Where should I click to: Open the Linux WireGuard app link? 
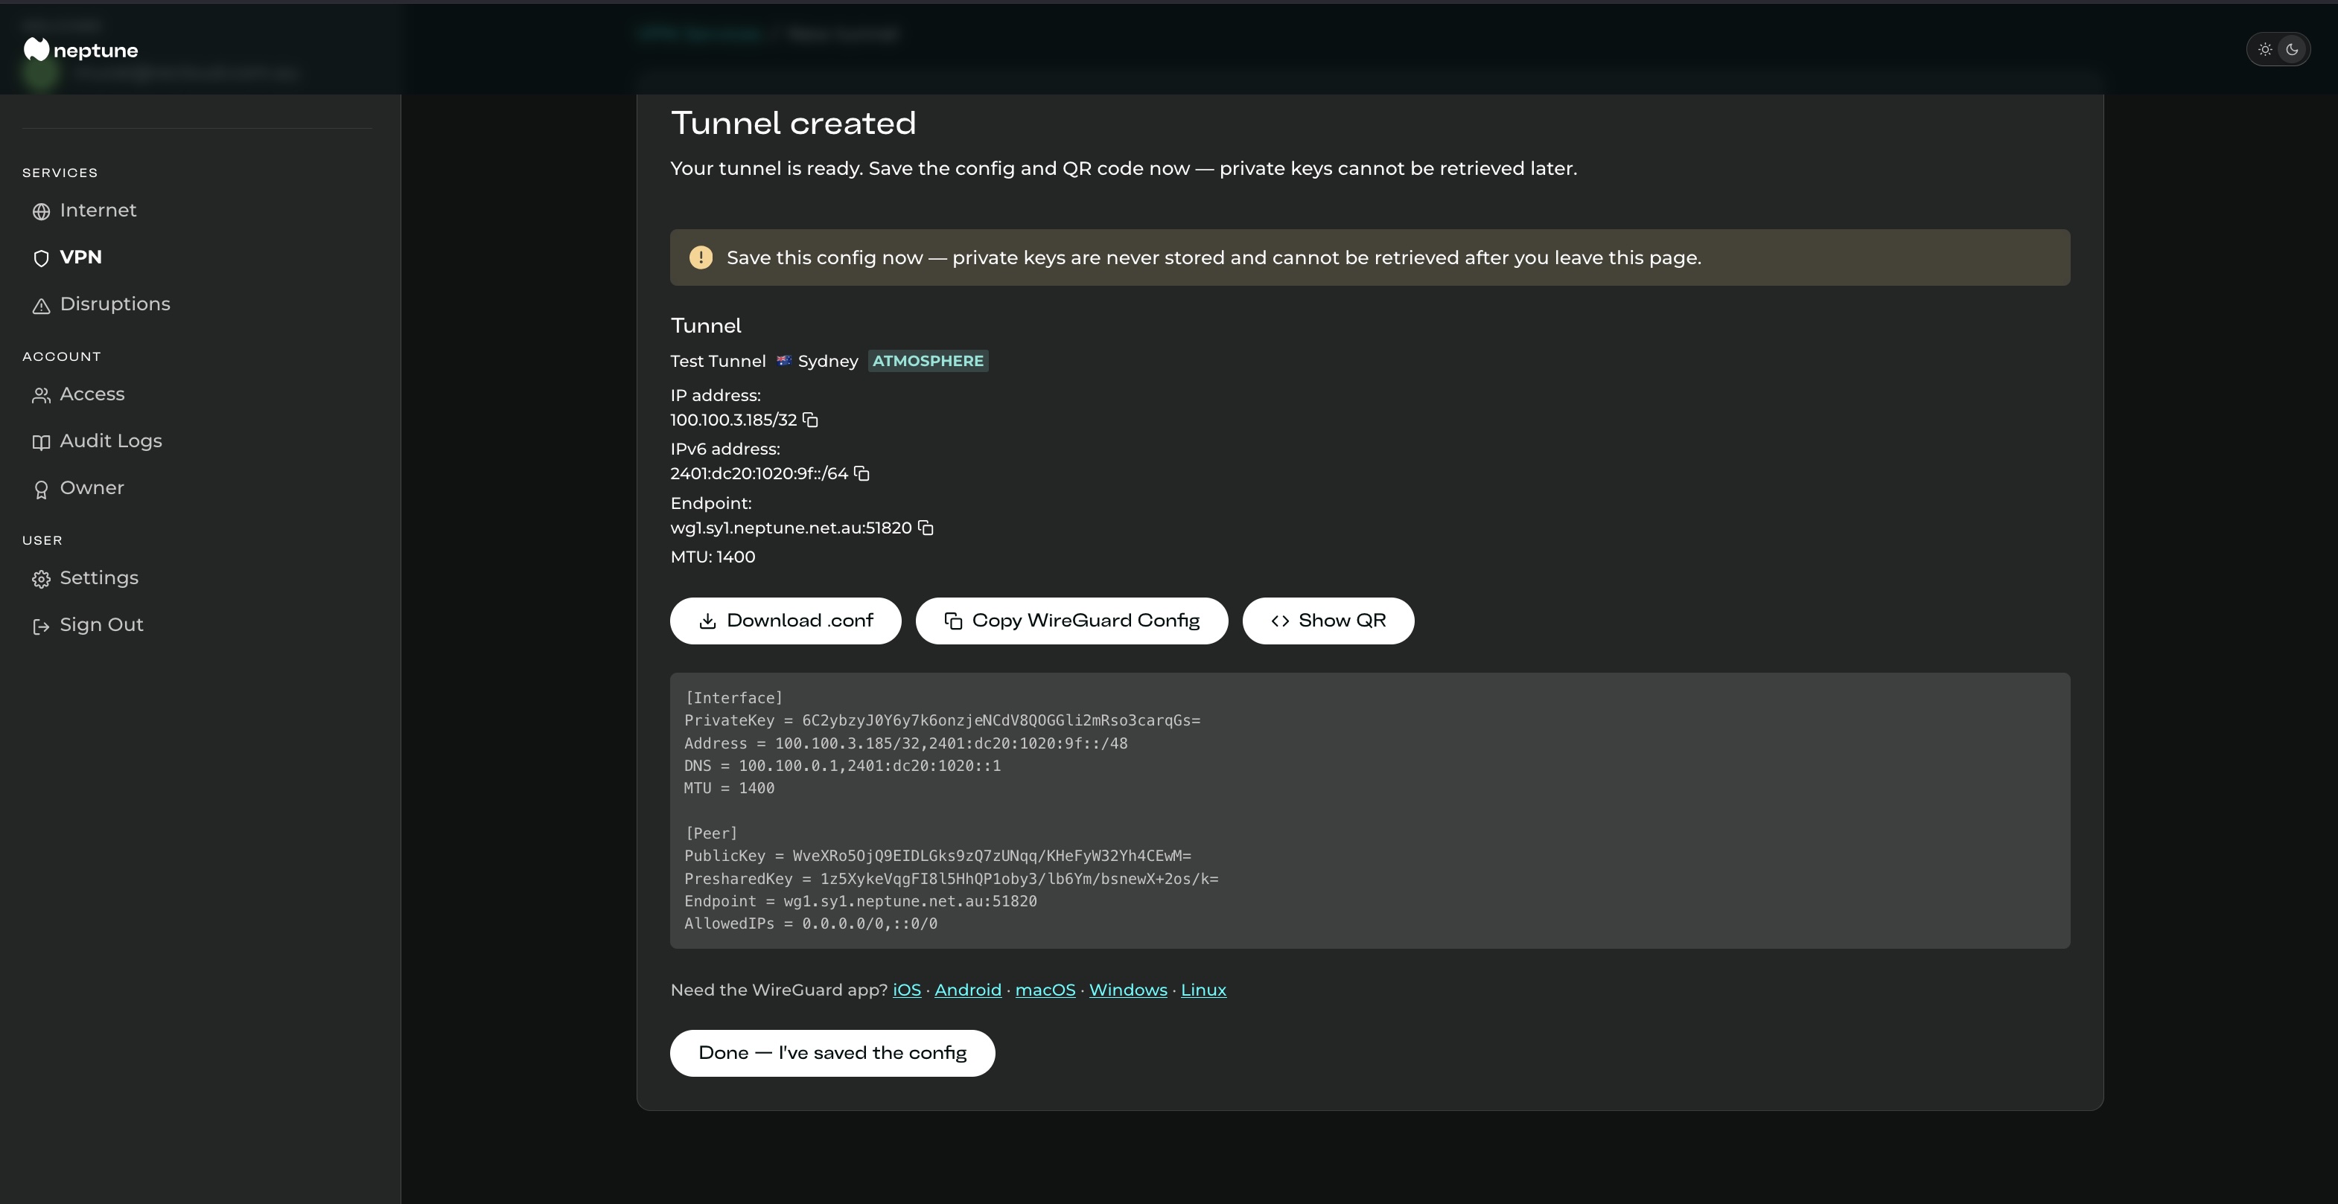tap(1203, 990)
